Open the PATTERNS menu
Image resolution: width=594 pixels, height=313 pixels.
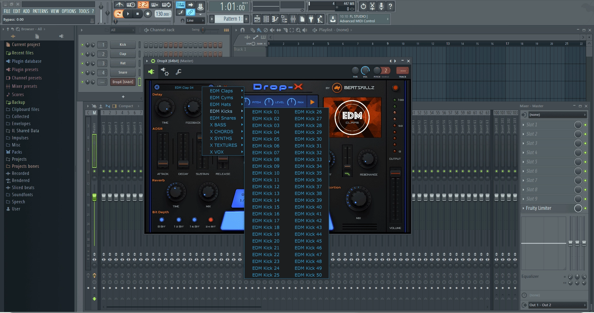(x=40, y=11)
